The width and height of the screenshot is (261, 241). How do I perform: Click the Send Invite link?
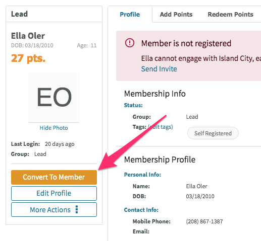(x=159, y=69)
